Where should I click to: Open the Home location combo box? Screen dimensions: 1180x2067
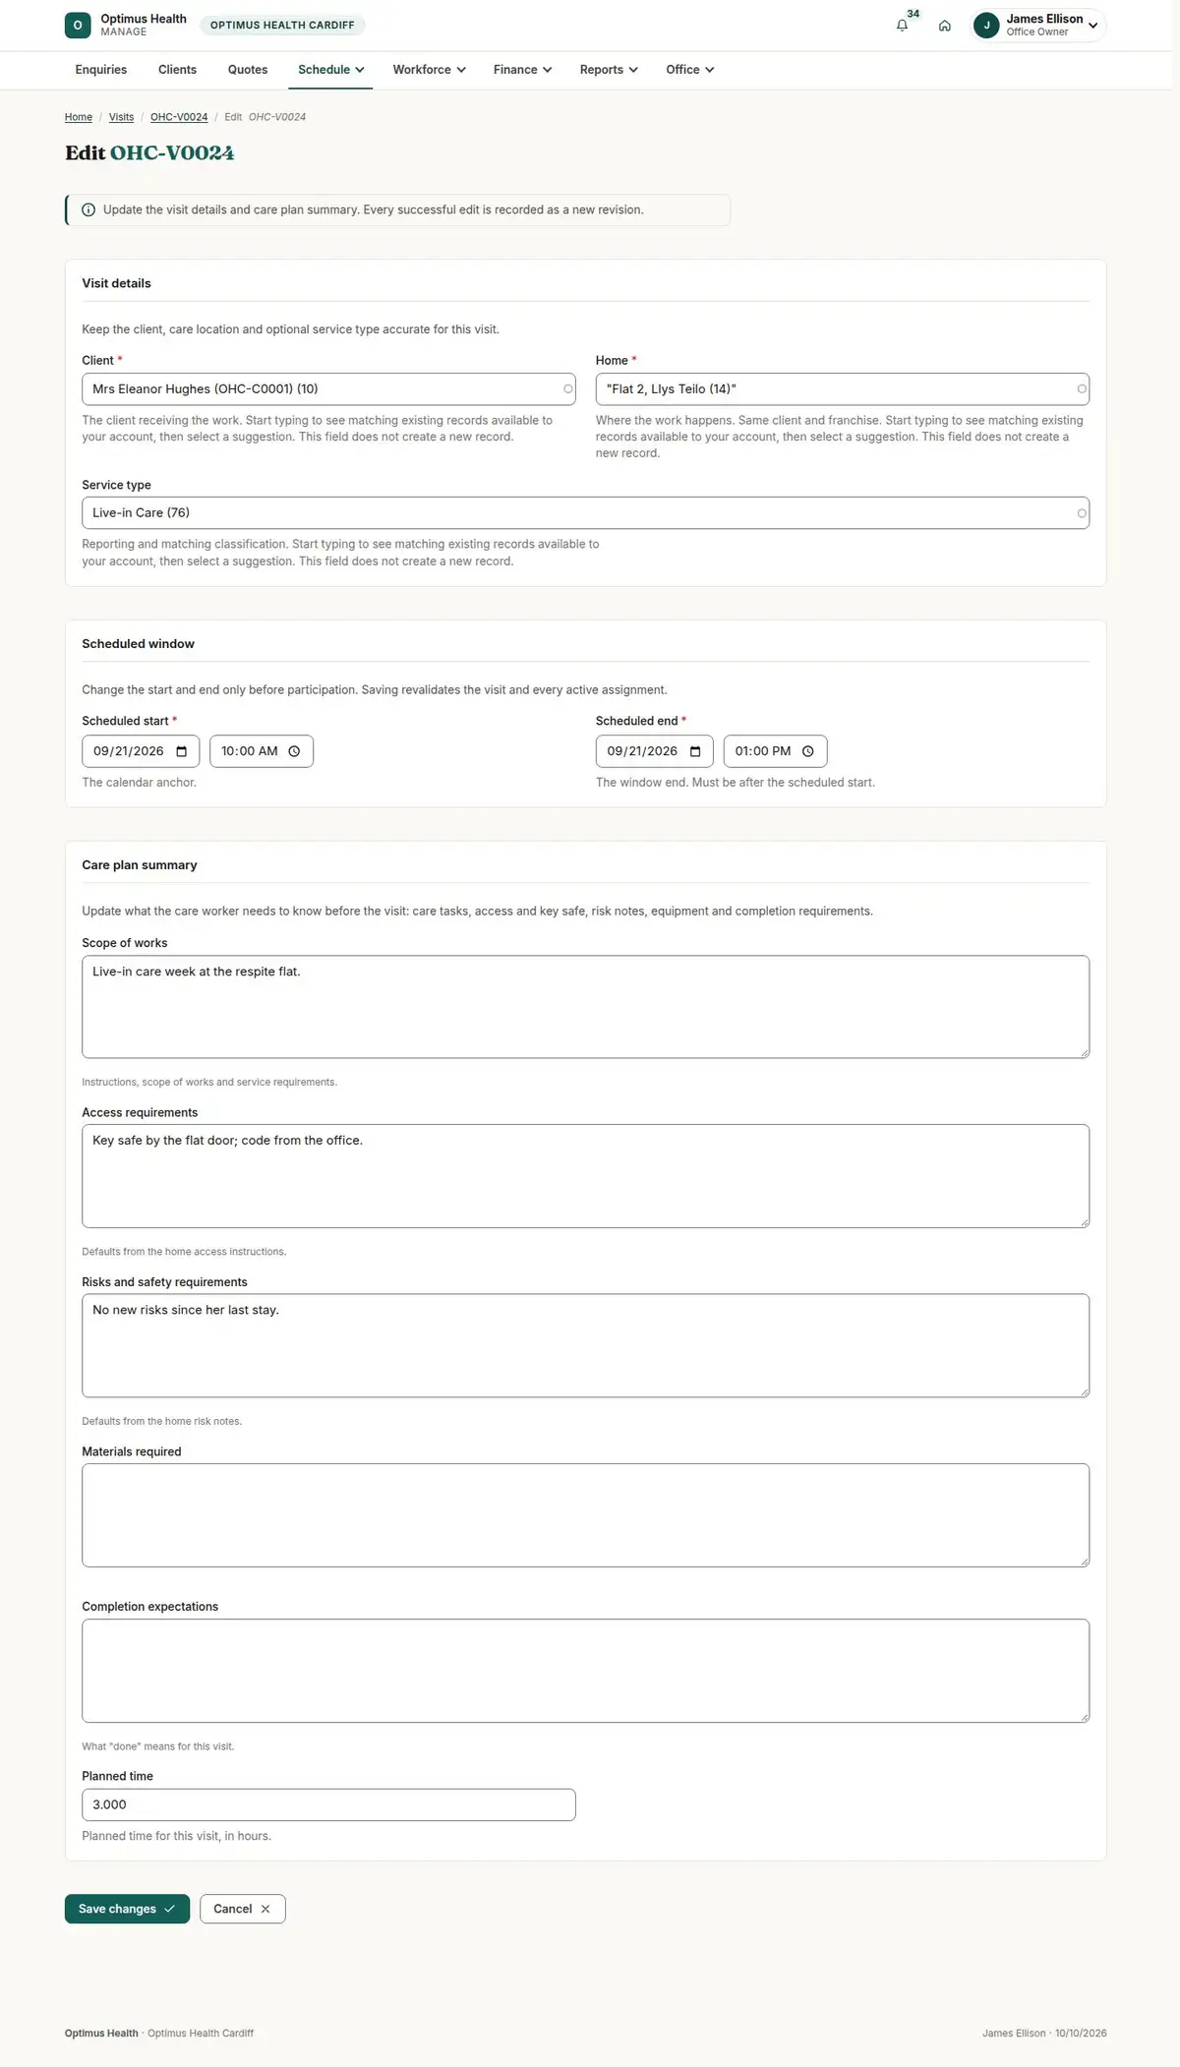pos(842,389)
